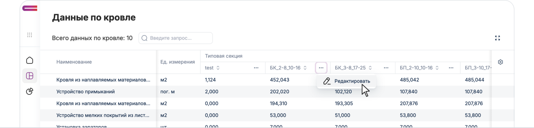Click the app logo in the sidebar

pos(30,8)
